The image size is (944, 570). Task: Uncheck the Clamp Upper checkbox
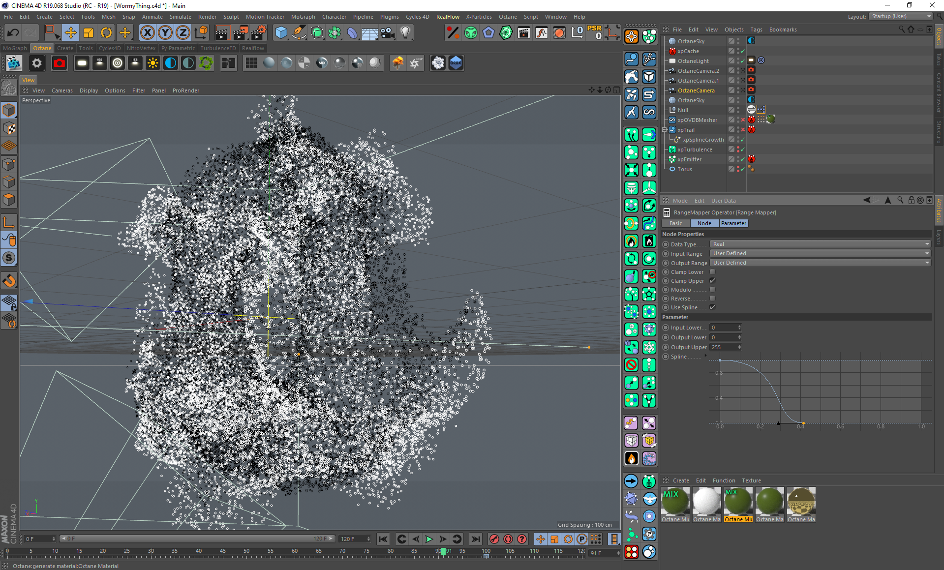712,281
